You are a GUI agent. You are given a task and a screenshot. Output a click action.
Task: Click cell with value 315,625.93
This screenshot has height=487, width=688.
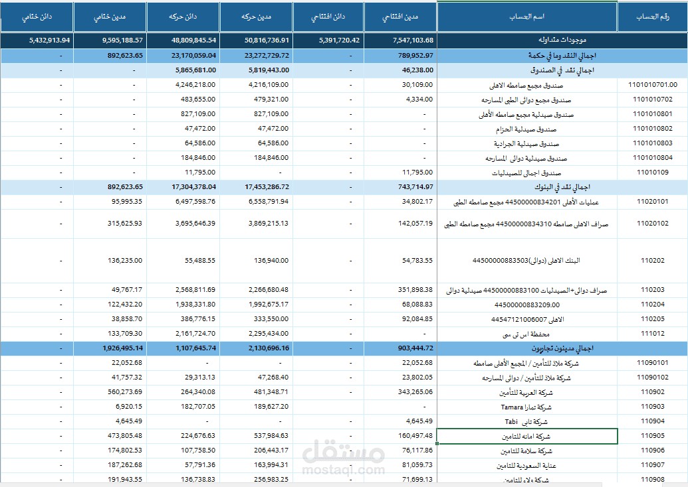point(124,224)
